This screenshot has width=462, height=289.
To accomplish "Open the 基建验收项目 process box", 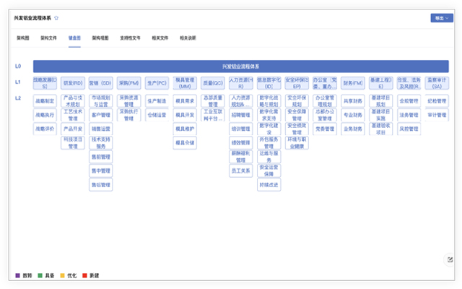I will pyautogui.click(x=380, y=129).
